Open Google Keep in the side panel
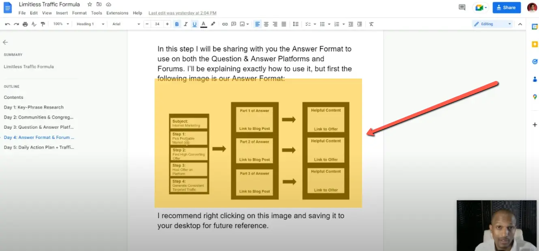Viewport: 539px width, 251px height. [534, 44]
